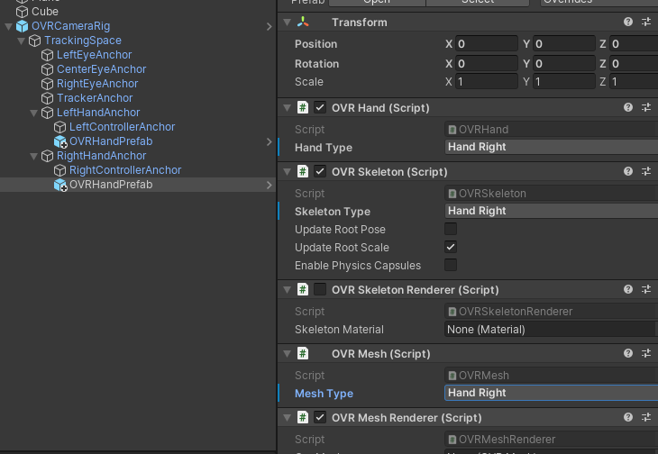Open OVR Mesh Renderer preset settings
658x454 pixels.
[646, 417]
